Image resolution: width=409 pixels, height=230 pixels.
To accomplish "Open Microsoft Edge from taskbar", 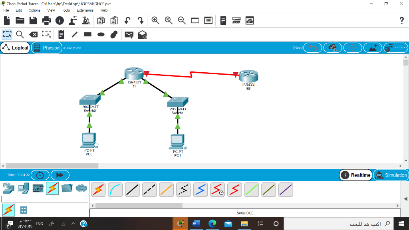I will 212,224.
